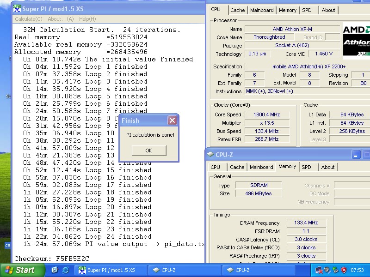The height and width of the screenshot is (277, 370).
Task: Select Memory tab in lower CPU-Z
Action: [287, 166]
